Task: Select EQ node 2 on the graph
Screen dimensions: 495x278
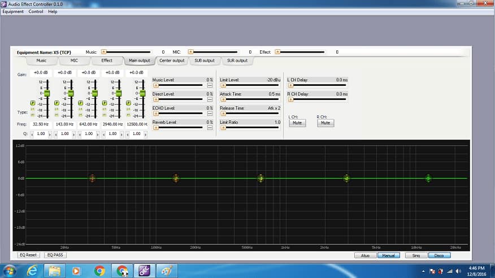Action: pos(176,179)
